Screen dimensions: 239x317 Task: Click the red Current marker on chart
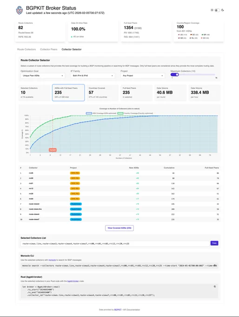(x=53, y=150)
